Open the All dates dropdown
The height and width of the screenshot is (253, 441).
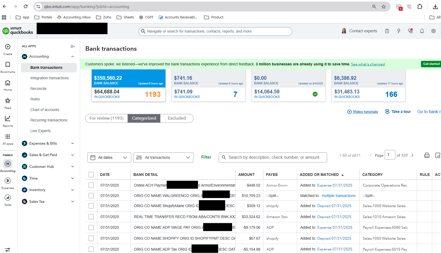109,157
